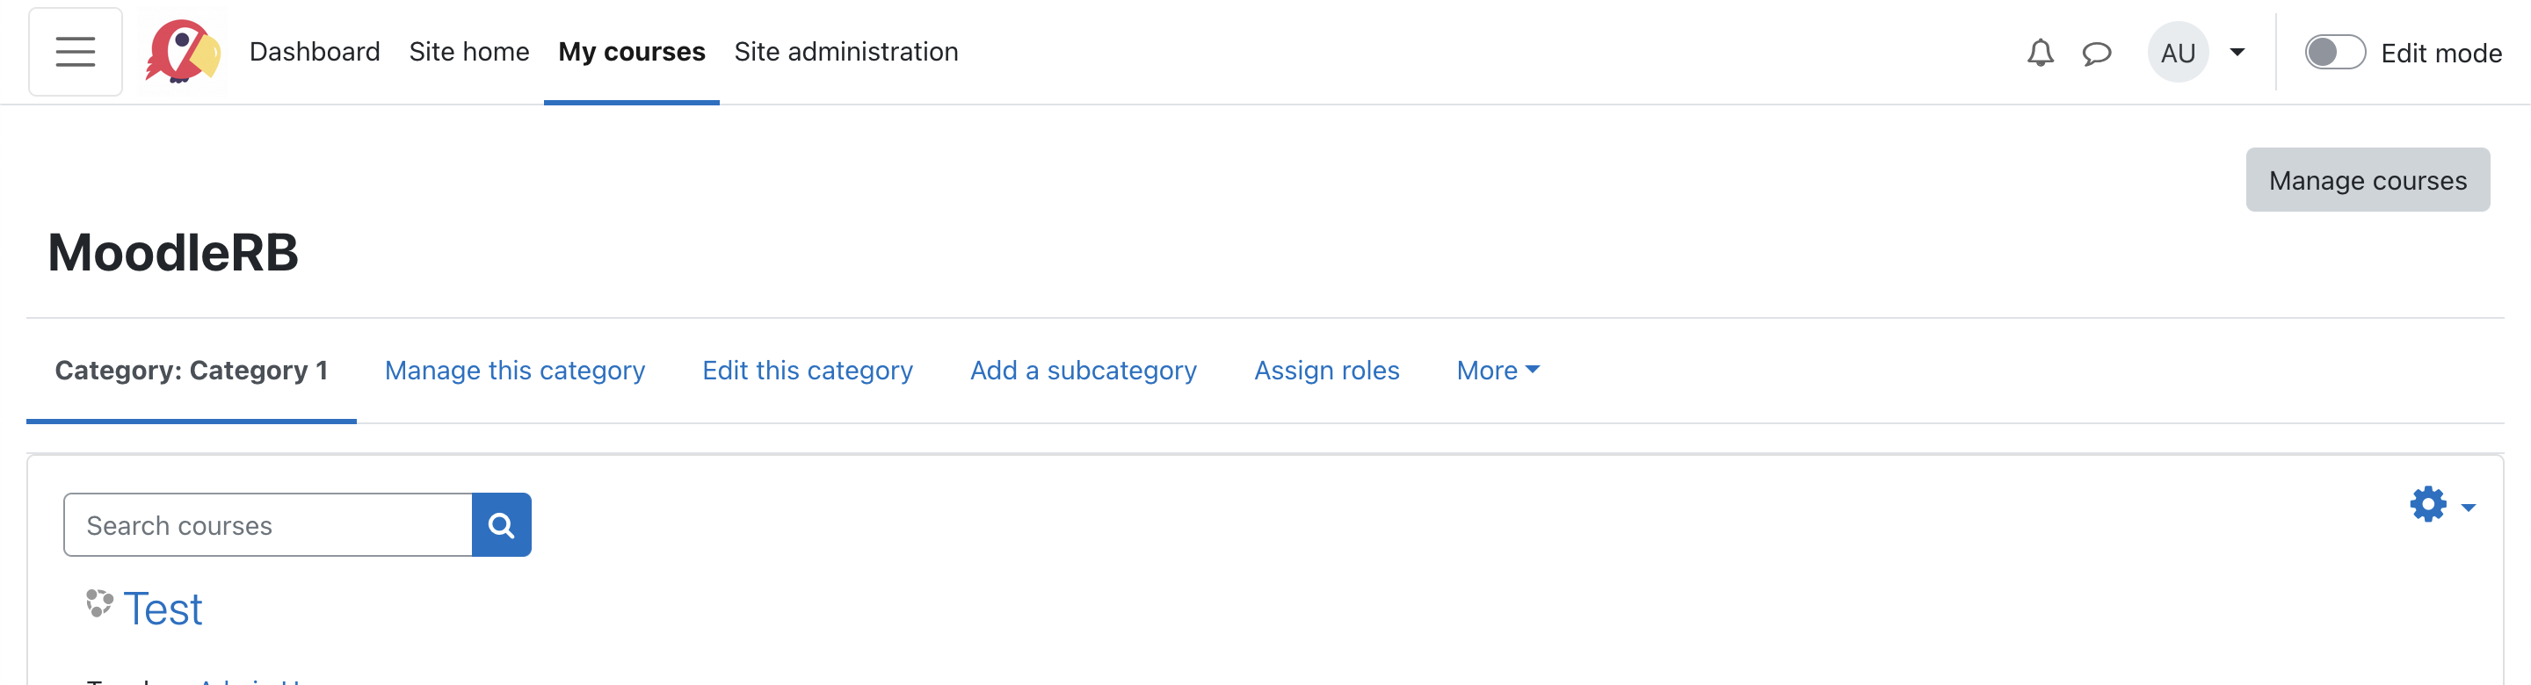Open Site administration
Screen dimensions: 2531x685
(x=846, y=52)
